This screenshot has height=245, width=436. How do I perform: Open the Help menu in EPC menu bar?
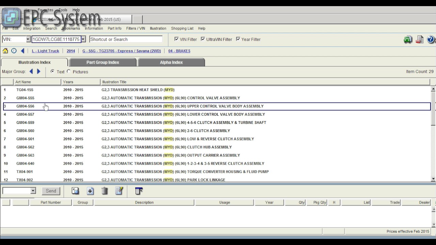[x=202, y=29]
